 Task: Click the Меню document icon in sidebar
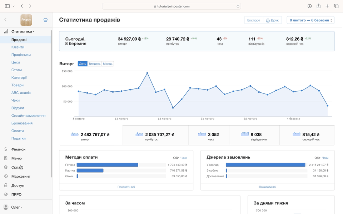pyautogui.click(x=6, y=158)
